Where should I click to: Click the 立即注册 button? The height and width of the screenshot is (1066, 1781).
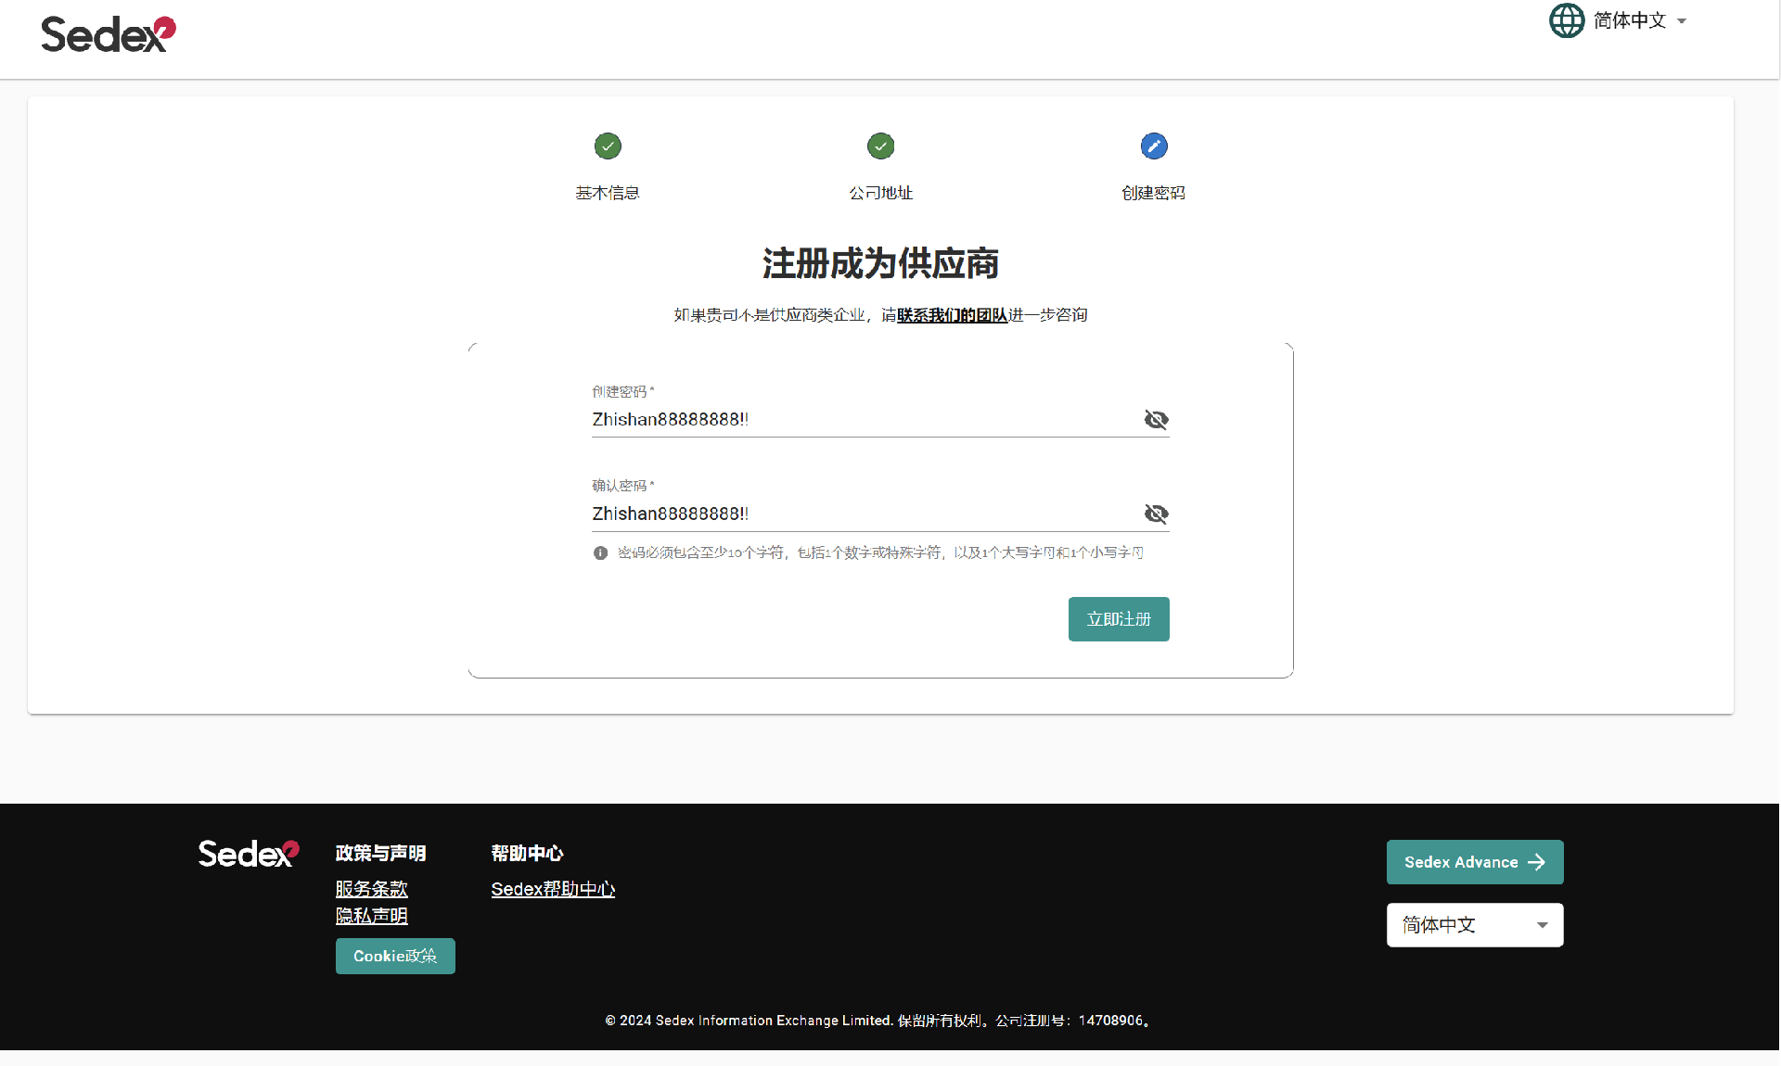(x=1119, y=619)
